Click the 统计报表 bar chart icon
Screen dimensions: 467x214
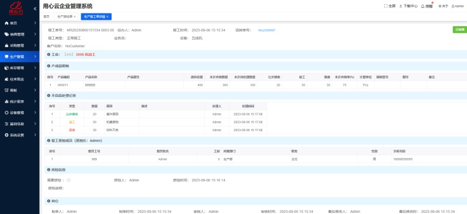pyautogui.click(x=6, y=101)
